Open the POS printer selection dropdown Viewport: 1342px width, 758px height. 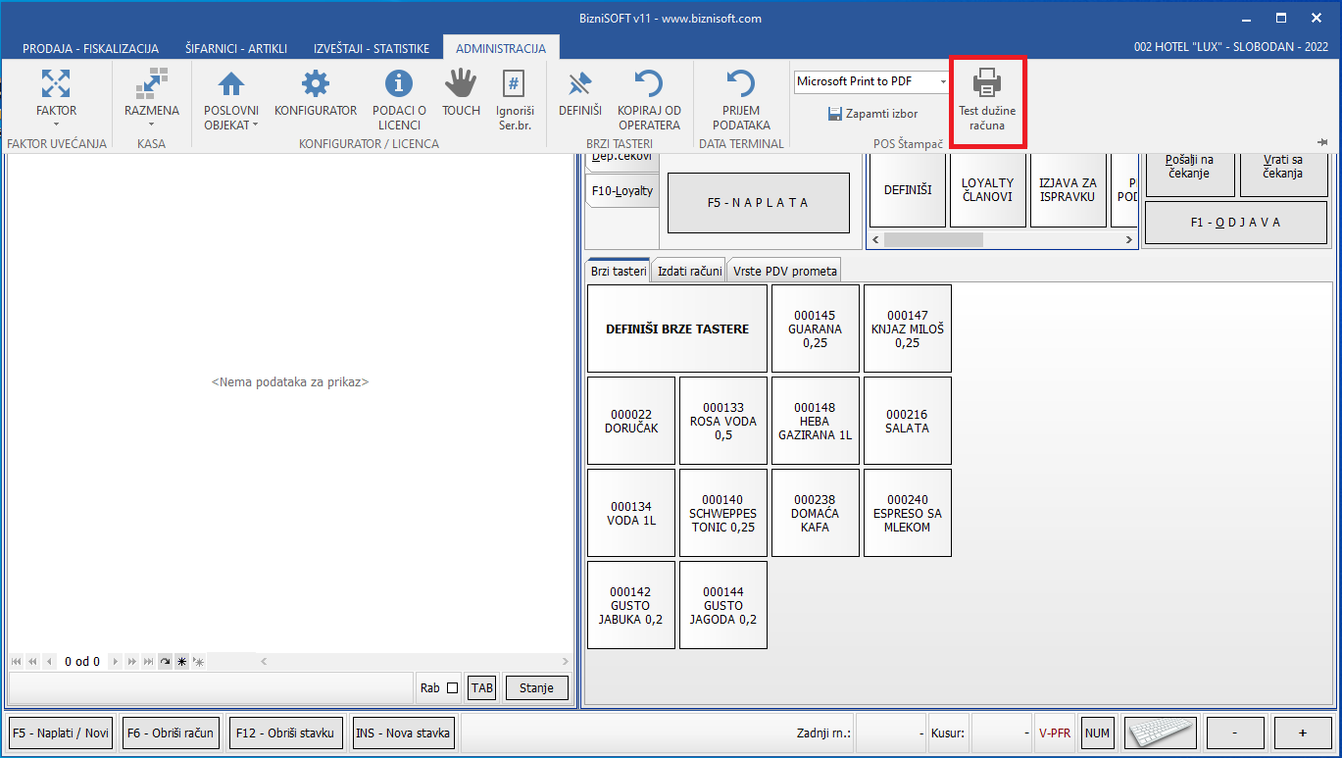coord(943,81)
